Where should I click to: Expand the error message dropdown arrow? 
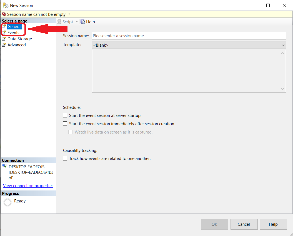[69, 14]
